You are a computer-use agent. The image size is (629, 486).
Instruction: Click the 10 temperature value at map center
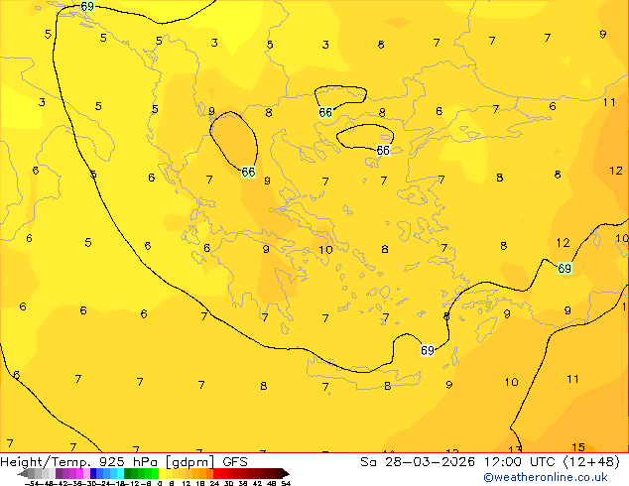tap(325, 250)
